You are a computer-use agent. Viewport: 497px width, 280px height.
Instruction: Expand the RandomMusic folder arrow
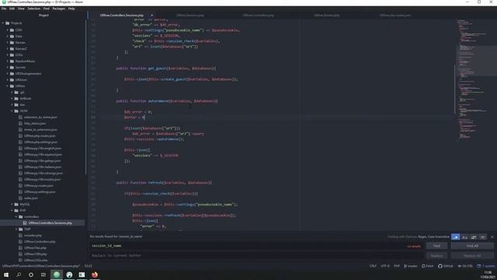point(8,61)
